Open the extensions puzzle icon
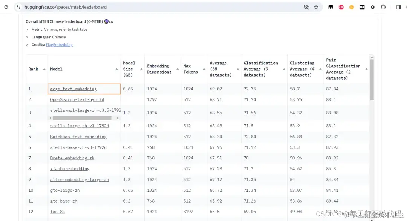Image resolution: width=407 pixels, height=221 pixels. [x=383, y=7]
